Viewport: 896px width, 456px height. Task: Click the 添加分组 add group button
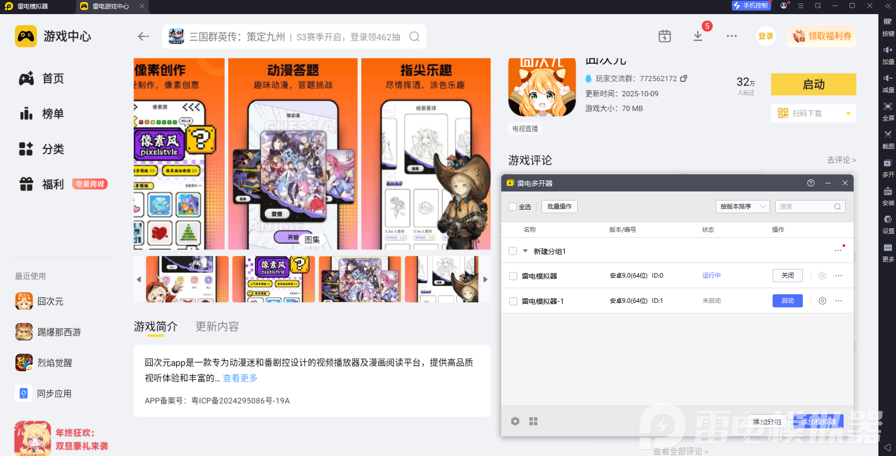767,422
